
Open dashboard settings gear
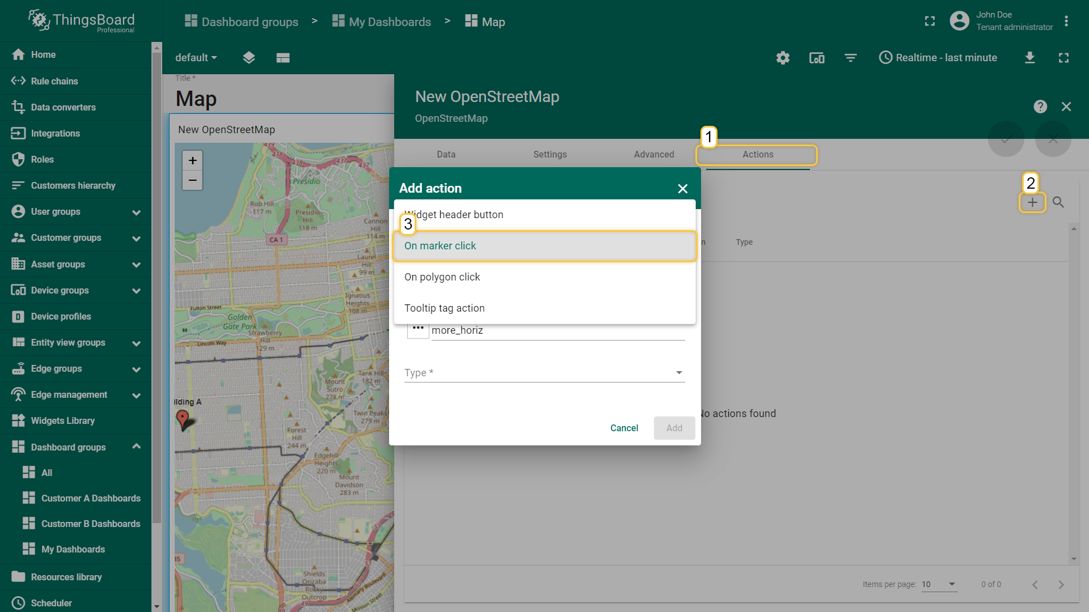[783, 58]
